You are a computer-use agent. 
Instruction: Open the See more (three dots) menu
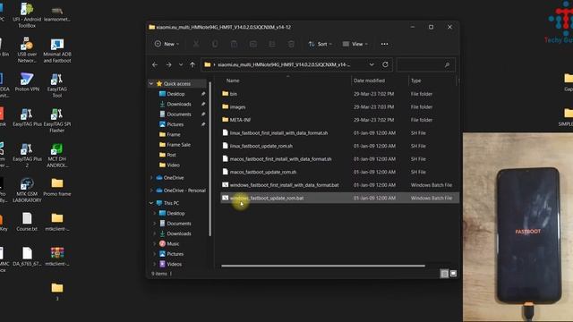[x=384, y=44]
